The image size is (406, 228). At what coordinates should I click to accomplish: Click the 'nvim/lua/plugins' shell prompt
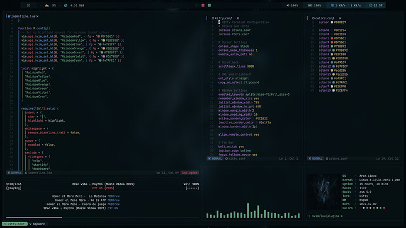point(325,216)
